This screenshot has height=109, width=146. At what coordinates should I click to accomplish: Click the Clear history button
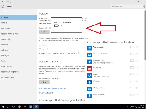click(x=44, y=82)
